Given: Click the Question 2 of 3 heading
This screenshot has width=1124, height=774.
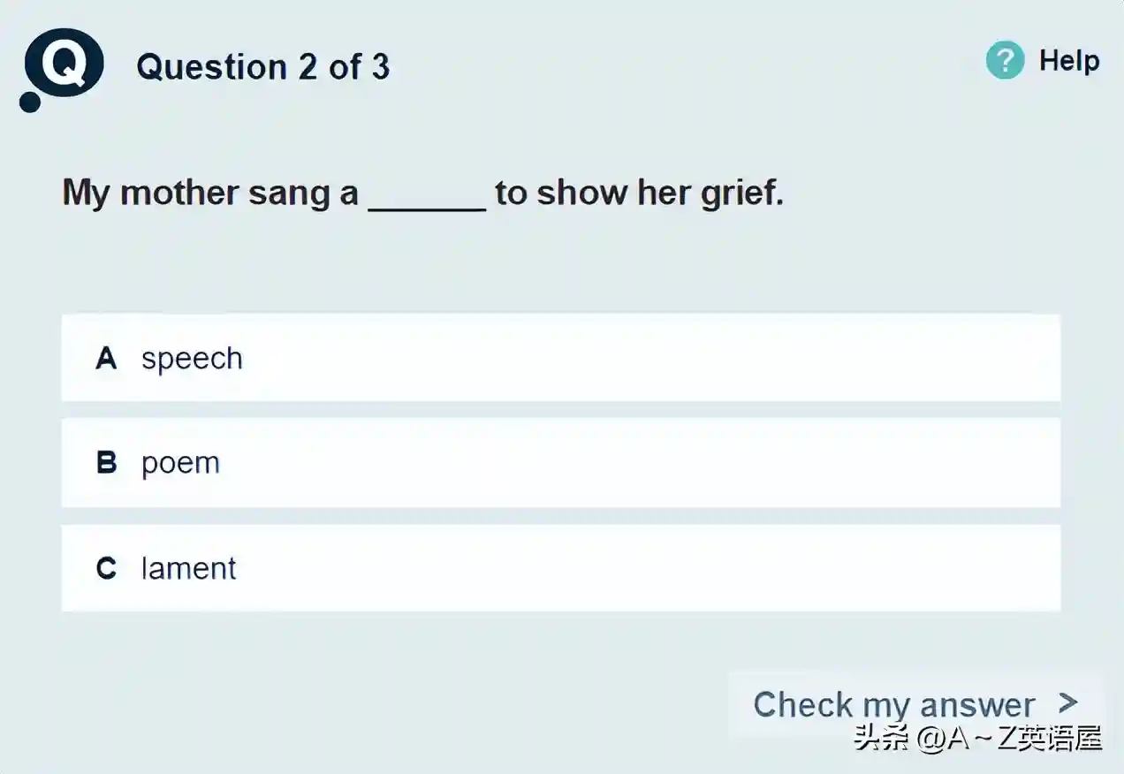Looking at the screenshot, I should 262,67.
